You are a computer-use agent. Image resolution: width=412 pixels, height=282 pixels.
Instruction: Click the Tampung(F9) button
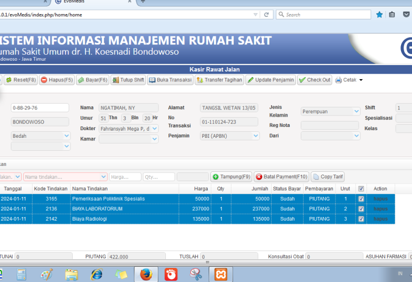pos(231,177)
